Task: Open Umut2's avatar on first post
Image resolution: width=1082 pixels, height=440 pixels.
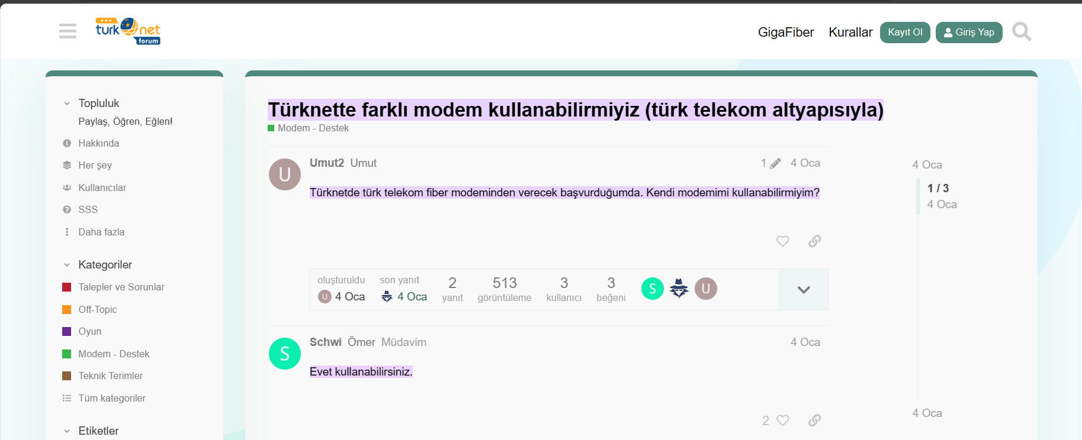Action: (x=285, y=174)
